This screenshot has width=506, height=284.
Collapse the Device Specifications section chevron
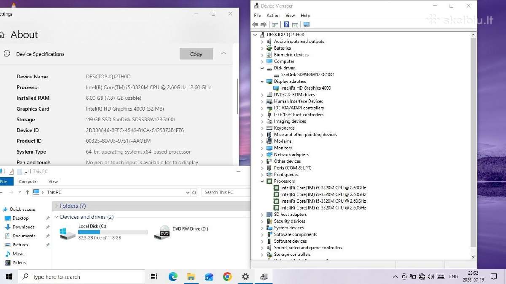tap(223, 53)
